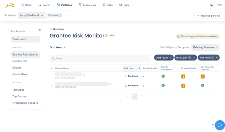Image resolution: width=225 pixels, height=132 pixels.
Task: Open Grants Given report
Action: [20, 74]
